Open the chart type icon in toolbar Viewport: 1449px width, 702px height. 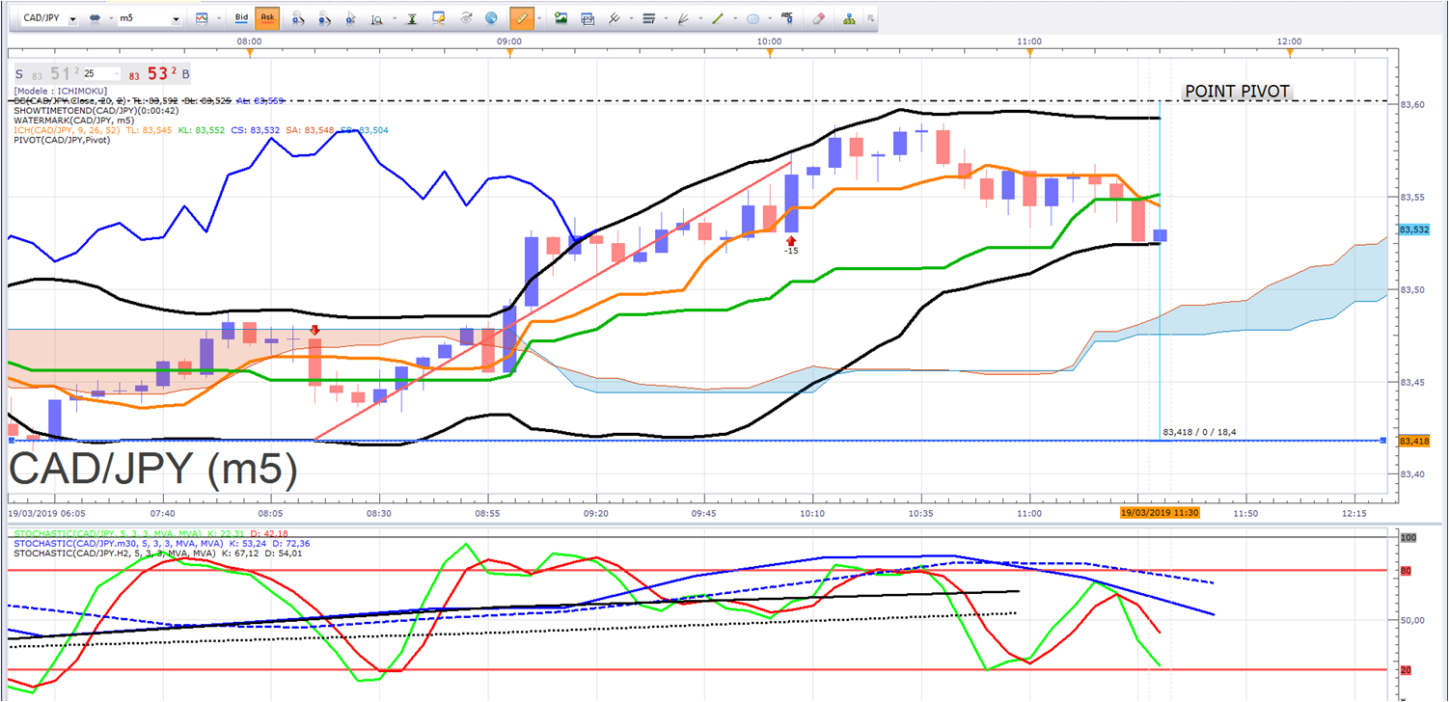[202, 18]
